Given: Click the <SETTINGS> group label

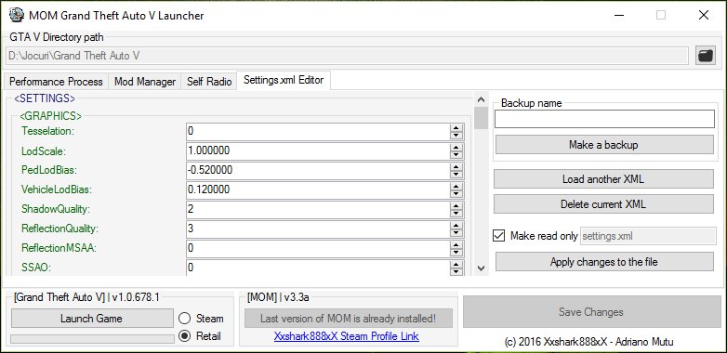Looking at the screenshot, I should tap(45, 98).
